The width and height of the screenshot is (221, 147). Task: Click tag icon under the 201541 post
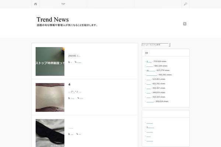(76, 62)
